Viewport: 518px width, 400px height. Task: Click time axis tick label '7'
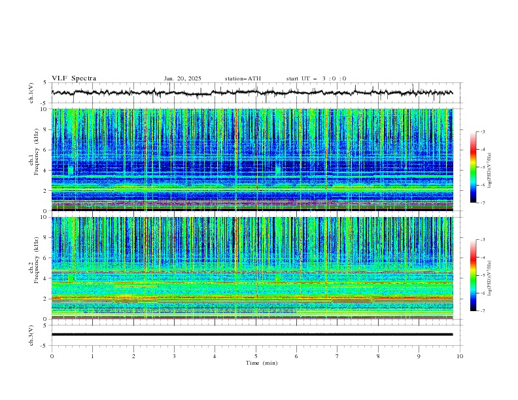point(337,356)
